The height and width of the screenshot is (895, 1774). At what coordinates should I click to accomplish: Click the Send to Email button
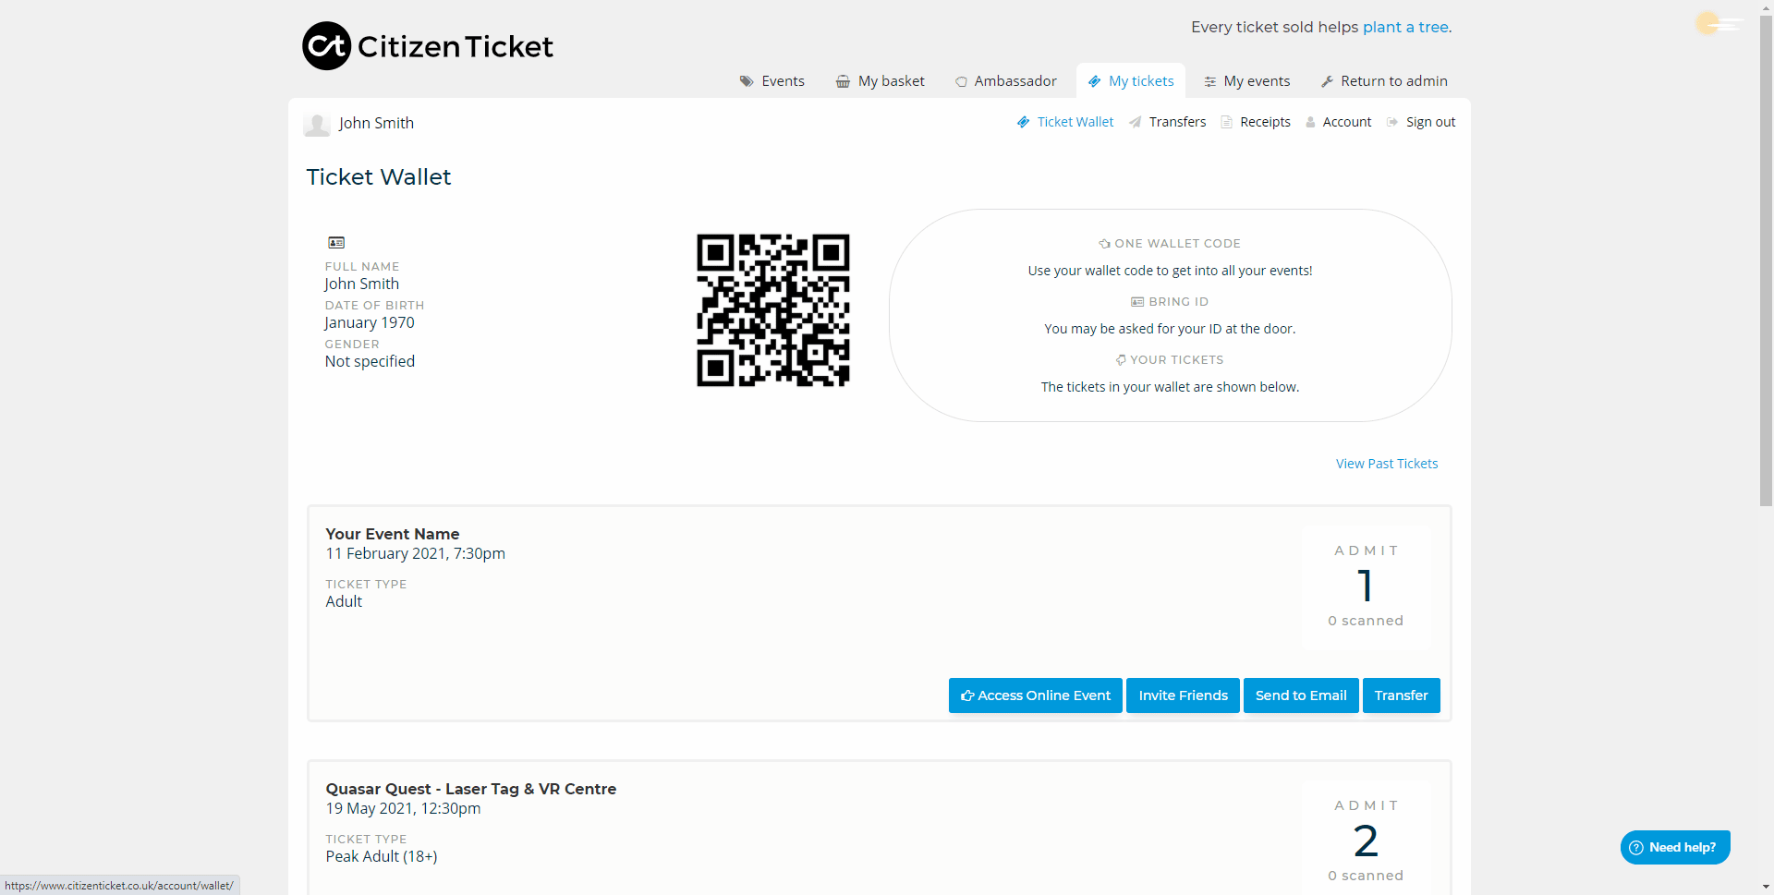coord(1301,695)
